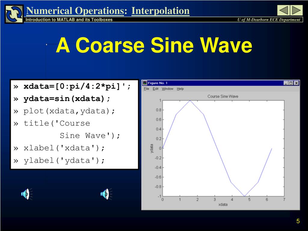Click the 'Course Sine Wave' plot title
Viewport: 308px width, 231px height.
(223, 97)
